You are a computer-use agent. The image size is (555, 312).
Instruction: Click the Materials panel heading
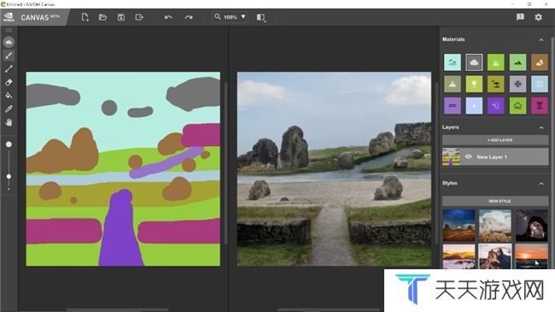(x=453, y=39)
